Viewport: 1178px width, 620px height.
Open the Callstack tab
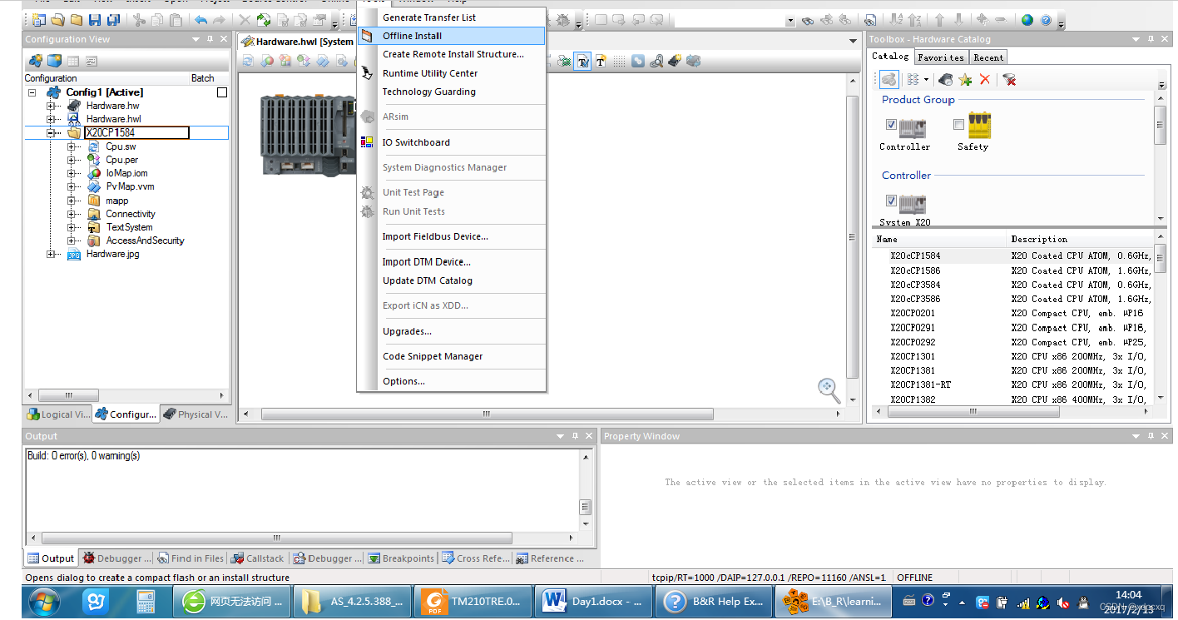257,558
